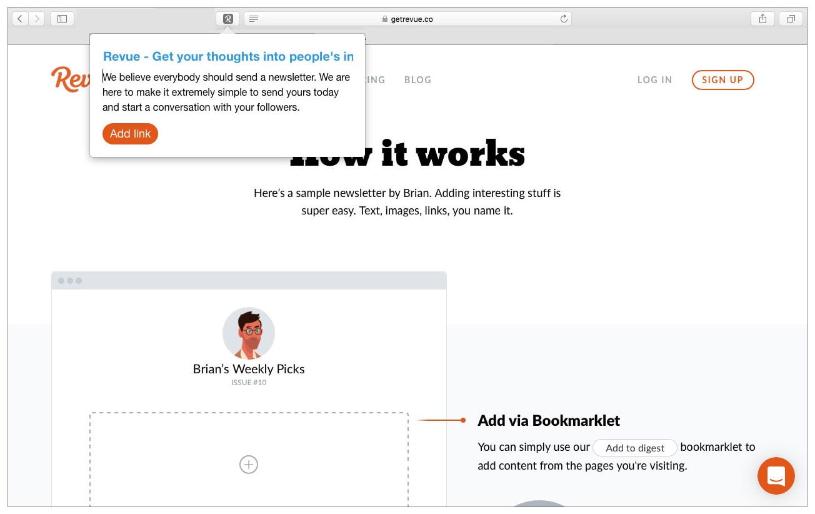Open Reader view icon in address bar
815x514 pixels.
click(x=254, y=19)
